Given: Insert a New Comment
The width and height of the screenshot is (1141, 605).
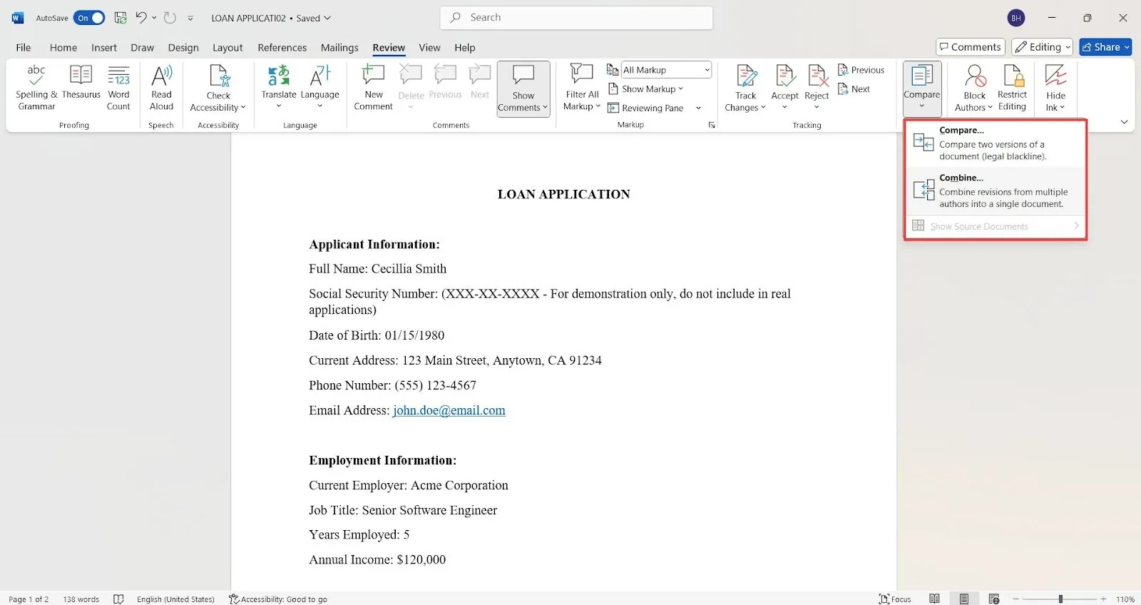Looking at the screenshot, I should [x=373, y=88].
